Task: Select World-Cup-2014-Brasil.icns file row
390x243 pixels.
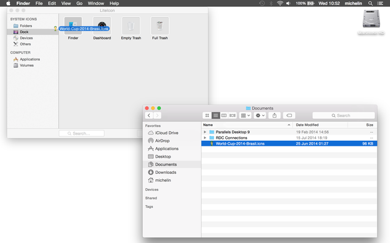Action: [289, 143]
